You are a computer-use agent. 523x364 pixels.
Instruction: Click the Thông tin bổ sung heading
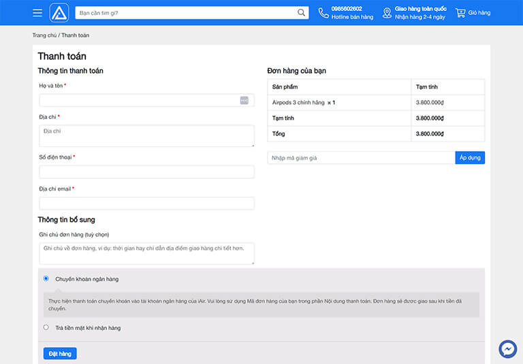[x=66, y=220]
